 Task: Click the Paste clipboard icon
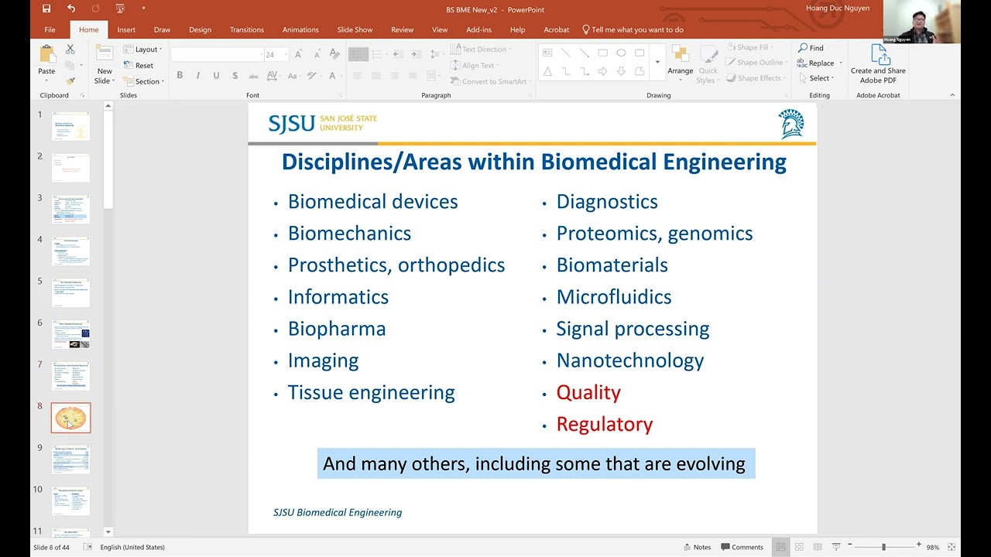[x=46, y=55]
